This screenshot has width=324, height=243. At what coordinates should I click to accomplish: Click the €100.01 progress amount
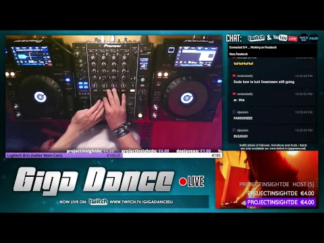tap(114, 155)
